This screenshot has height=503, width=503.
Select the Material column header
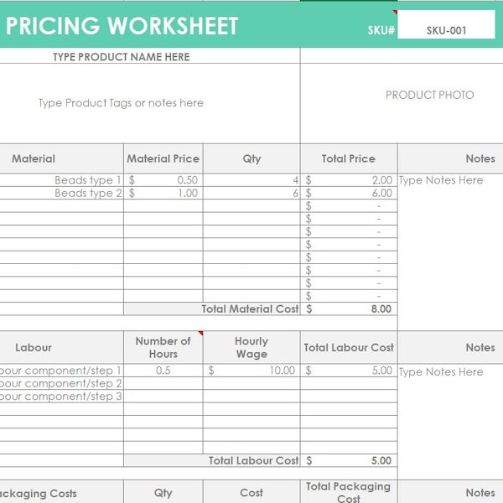[x=61, y=158]
